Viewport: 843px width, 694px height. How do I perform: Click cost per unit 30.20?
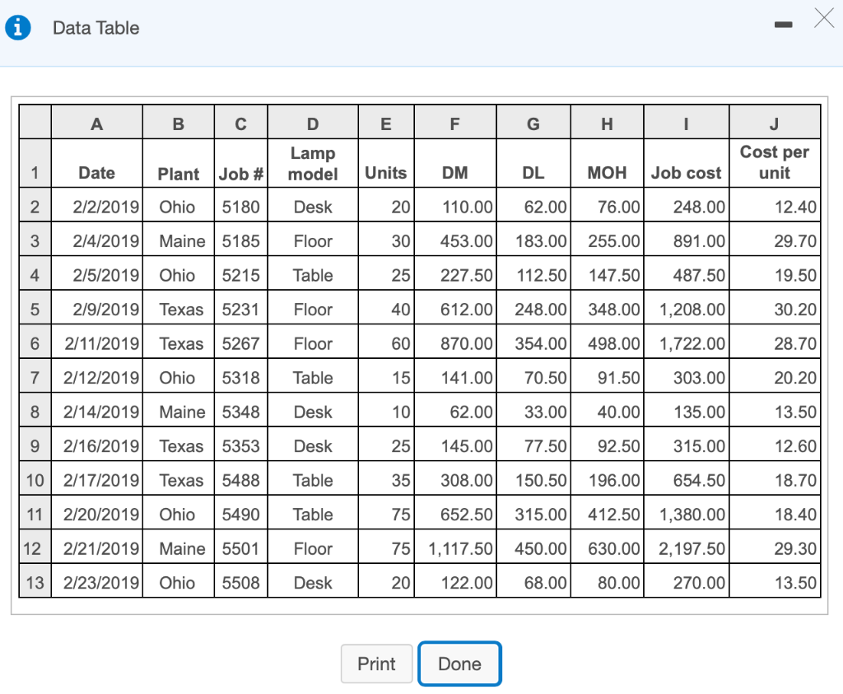coord(775,308)
